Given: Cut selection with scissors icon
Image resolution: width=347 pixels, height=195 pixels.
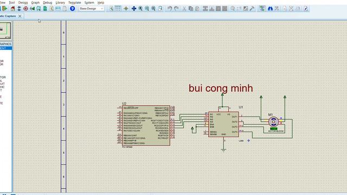Looking at the screenshot, I should [x=184, y=9].
